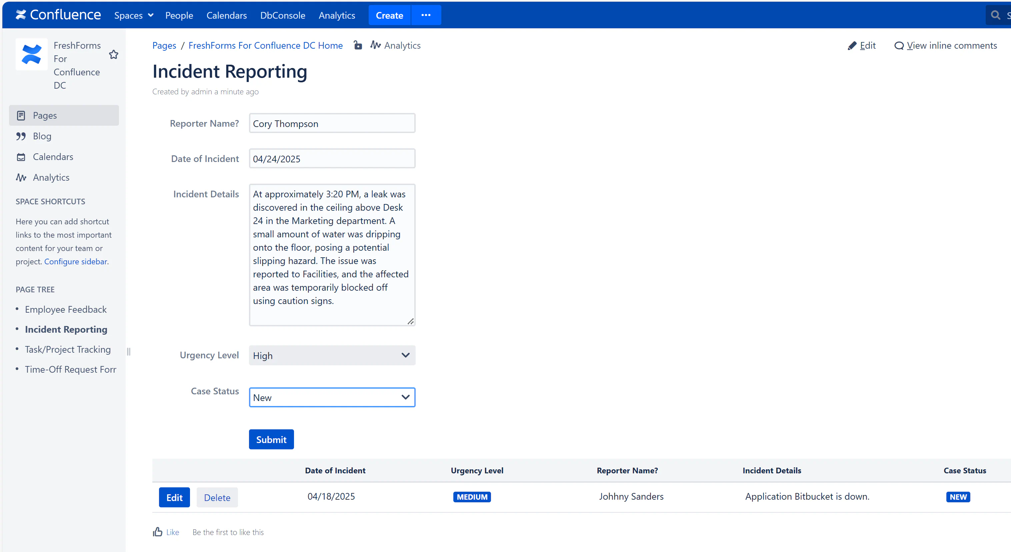Like this page with thumbs-up
Viewport: 1011px width, 552px height.
tap(157, 532)
